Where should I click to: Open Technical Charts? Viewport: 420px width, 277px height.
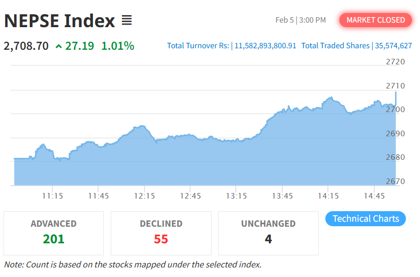coord(366,219)
